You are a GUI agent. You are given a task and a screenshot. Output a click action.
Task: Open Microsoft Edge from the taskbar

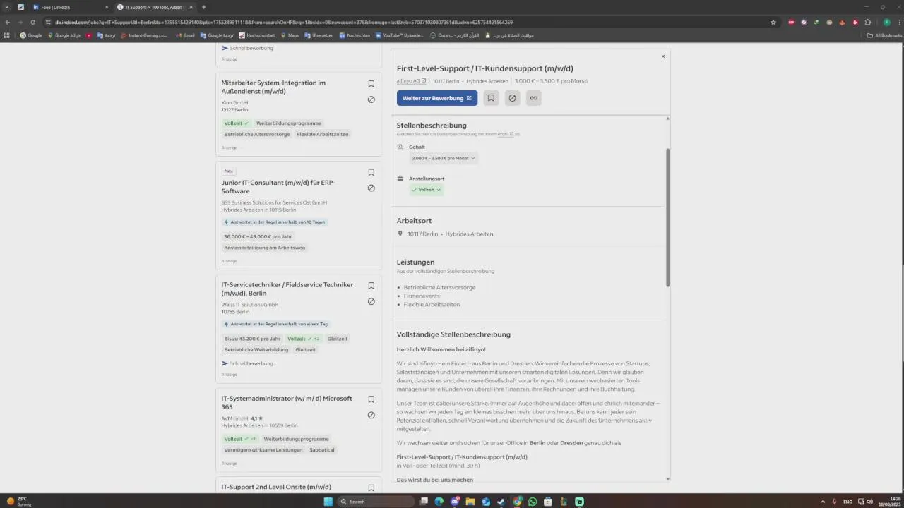(x=439, y=502)
